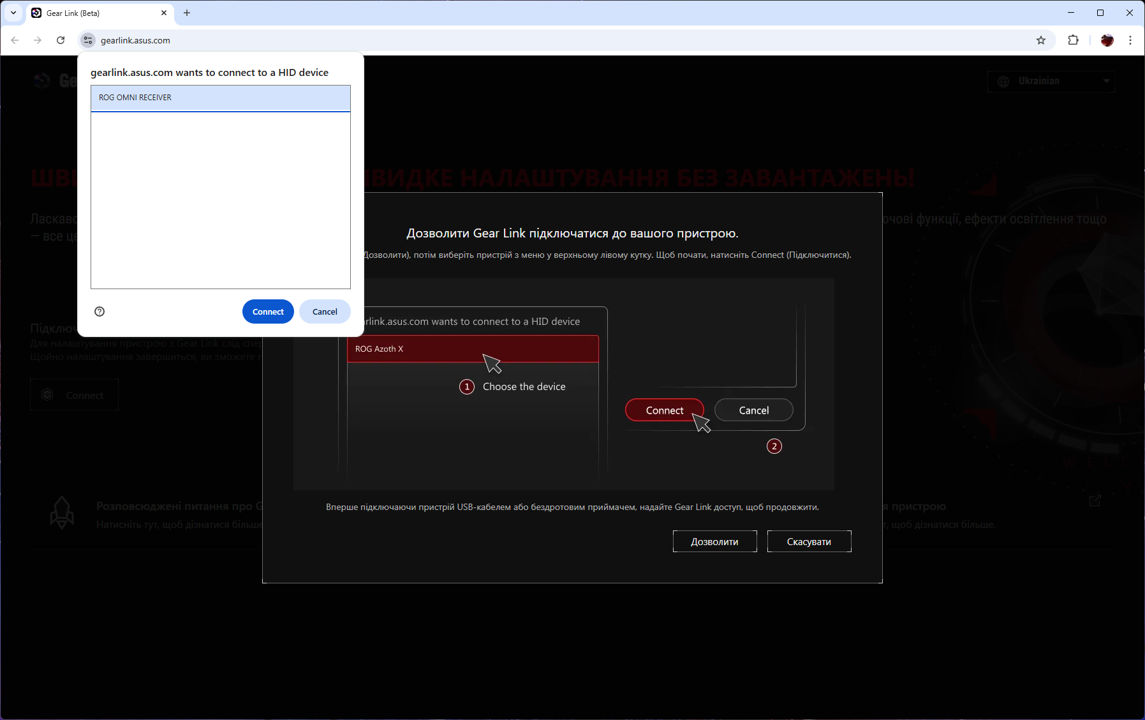Open the Chrome profile avatar
The height and width of the screenshot is (720, 1145).
(x=1107, y=40)
